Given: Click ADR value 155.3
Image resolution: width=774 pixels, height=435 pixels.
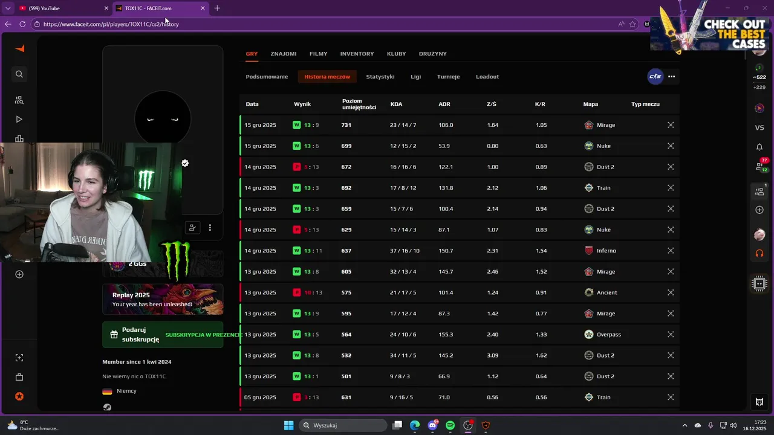Looking at the screenshot, I should click(446, 334).
